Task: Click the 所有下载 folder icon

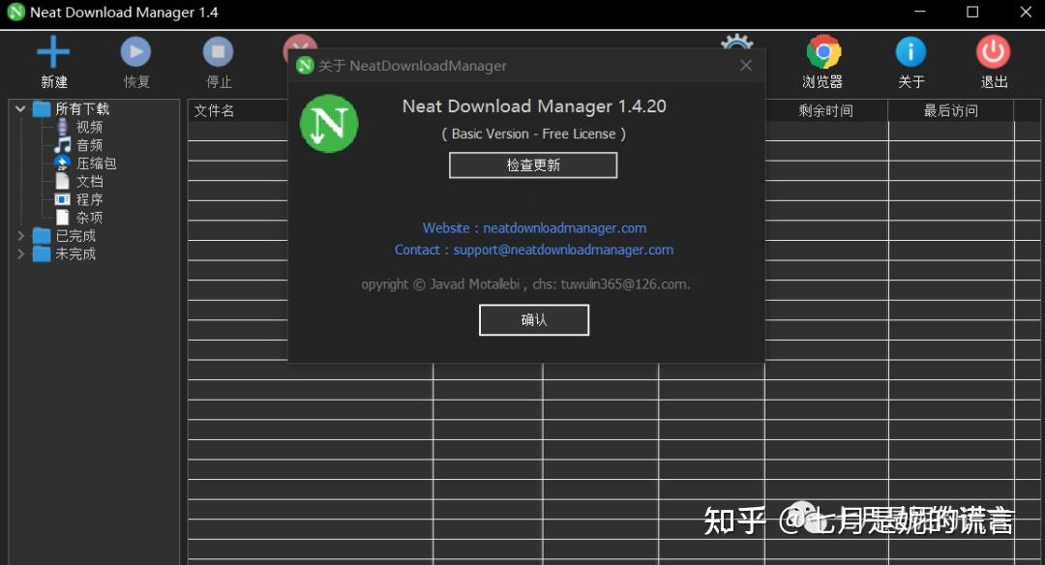Action: (42, 108)
